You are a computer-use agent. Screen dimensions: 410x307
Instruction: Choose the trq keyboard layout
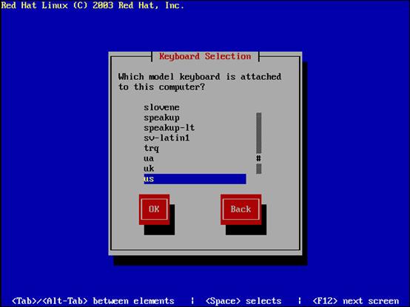coord(195,148)
